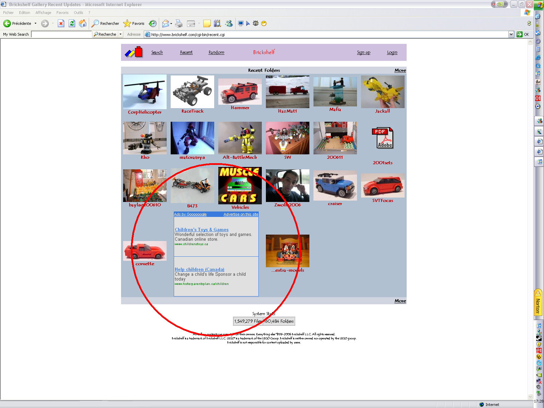Click the Login link
Viewport: 544px width, 408px height.
point(392,52)
